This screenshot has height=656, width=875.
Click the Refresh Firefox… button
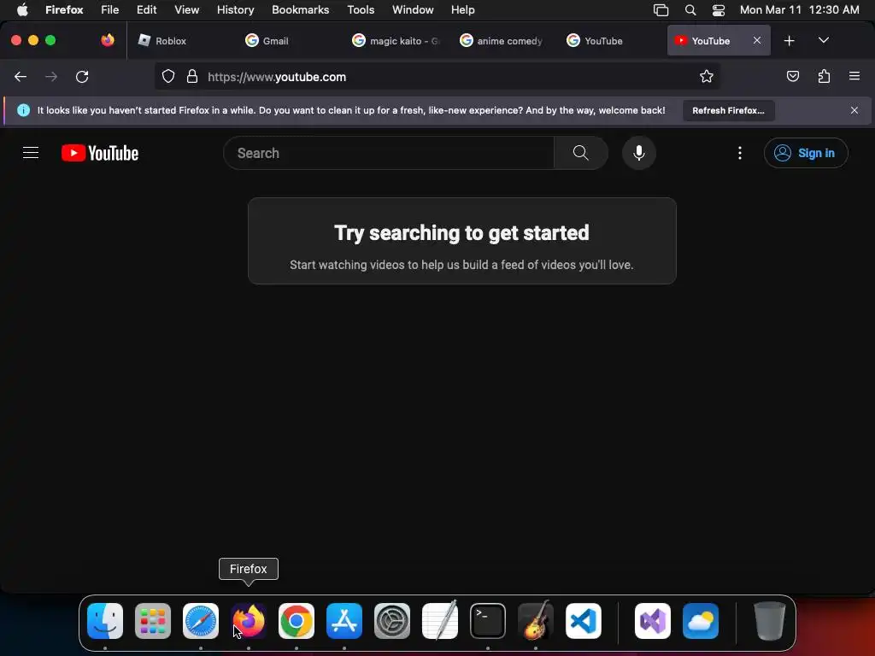[x=728, y=110]
